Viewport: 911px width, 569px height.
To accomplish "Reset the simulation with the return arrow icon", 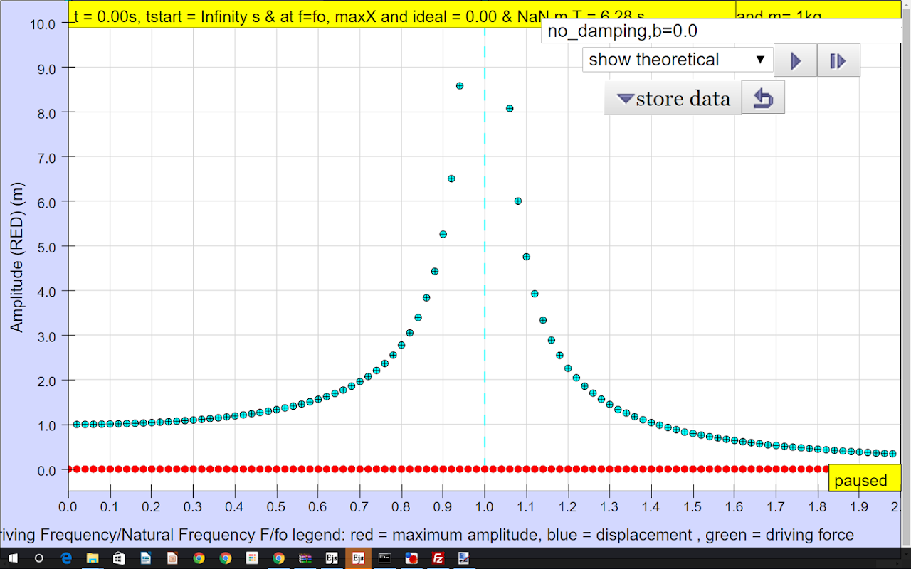I will click(x=763, y=97).
